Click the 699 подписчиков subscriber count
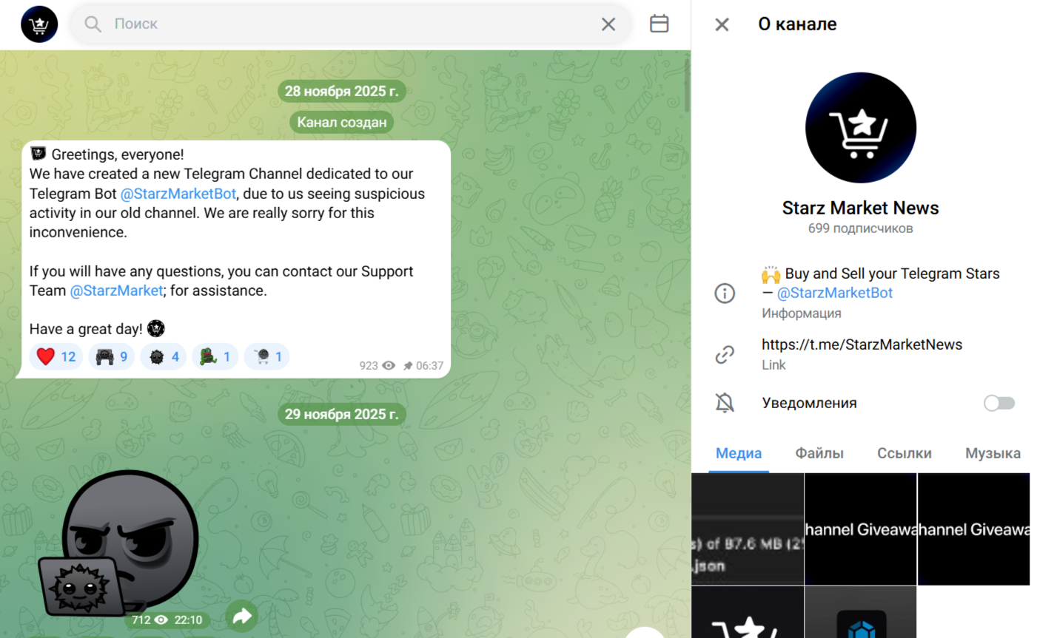The image size is (1037, 638). click(860, 228)
